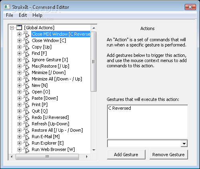Click gesture icon beside Find [F]
Screen dimensions: 200x169
point(26,54)
